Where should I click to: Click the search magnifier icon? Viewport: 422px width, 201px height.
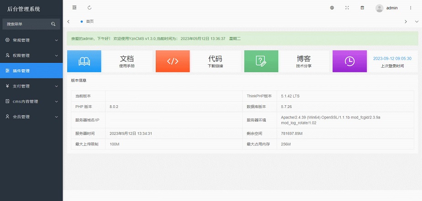53,24
